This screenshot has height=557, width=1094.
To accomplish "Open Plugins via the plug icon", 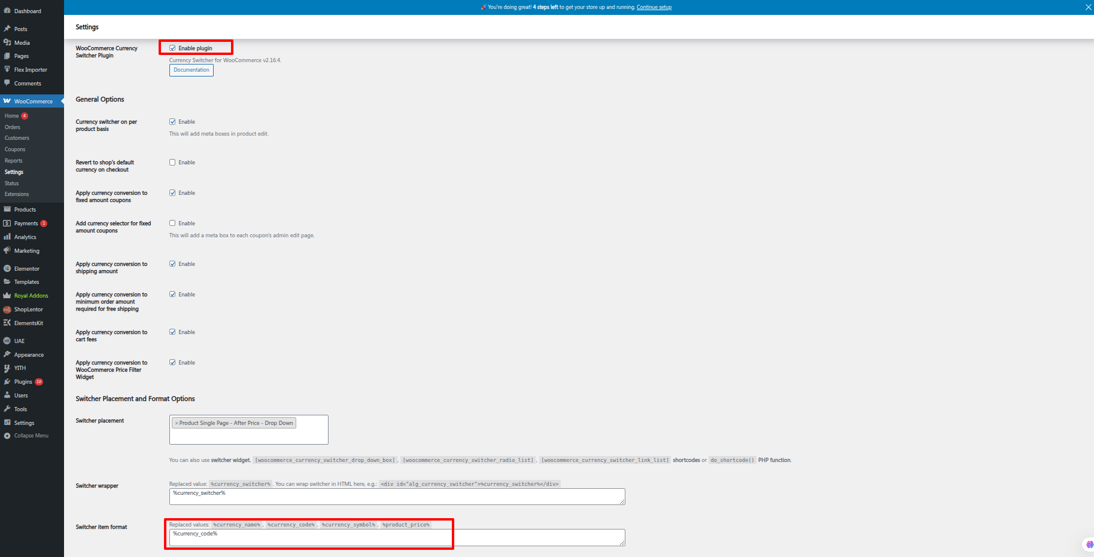I will tap(7, 381).
